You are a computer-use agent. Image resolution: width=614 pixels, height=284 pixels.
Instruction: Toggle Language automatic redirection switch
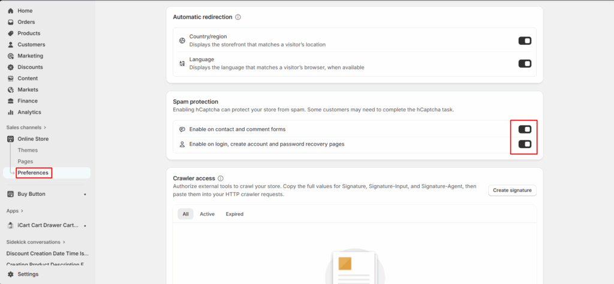tap(525, 64)
